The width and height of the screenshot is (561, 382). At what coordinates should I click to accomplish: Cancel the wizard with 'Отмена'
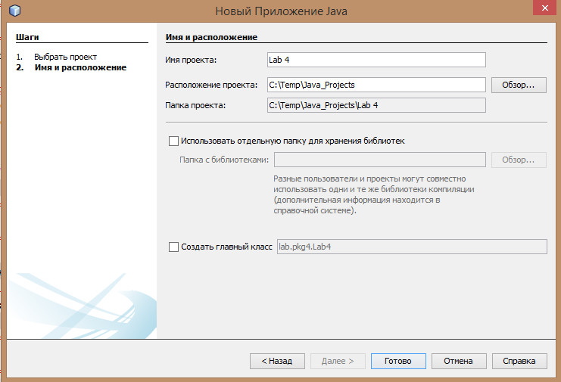459,361
